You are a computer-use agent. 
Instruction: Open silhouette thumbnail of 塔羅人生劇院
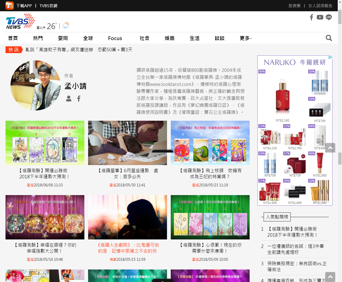(127, 217)
